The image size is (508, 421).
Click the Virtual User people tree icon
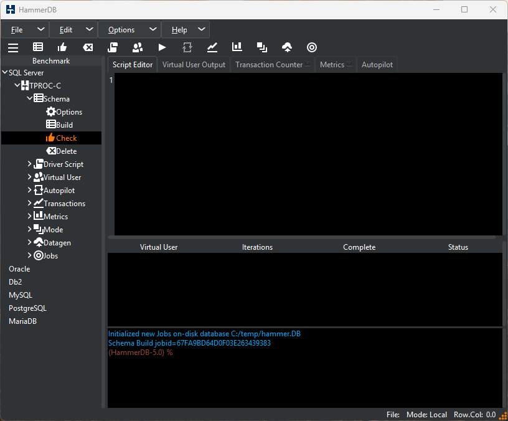(39, 177)
